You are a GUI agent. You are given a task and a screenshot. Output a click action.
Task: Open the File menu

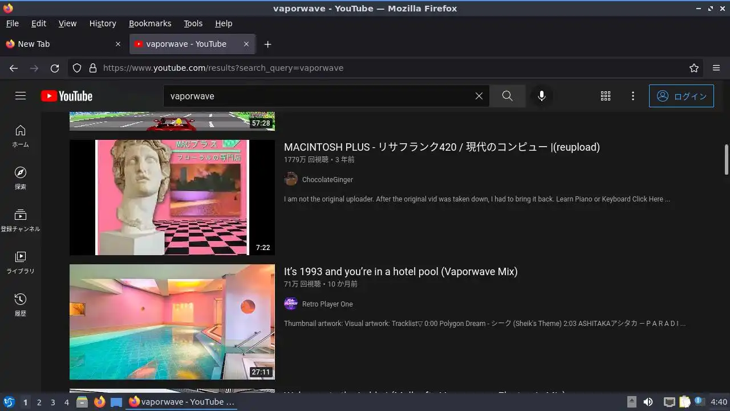click(12, 23)
